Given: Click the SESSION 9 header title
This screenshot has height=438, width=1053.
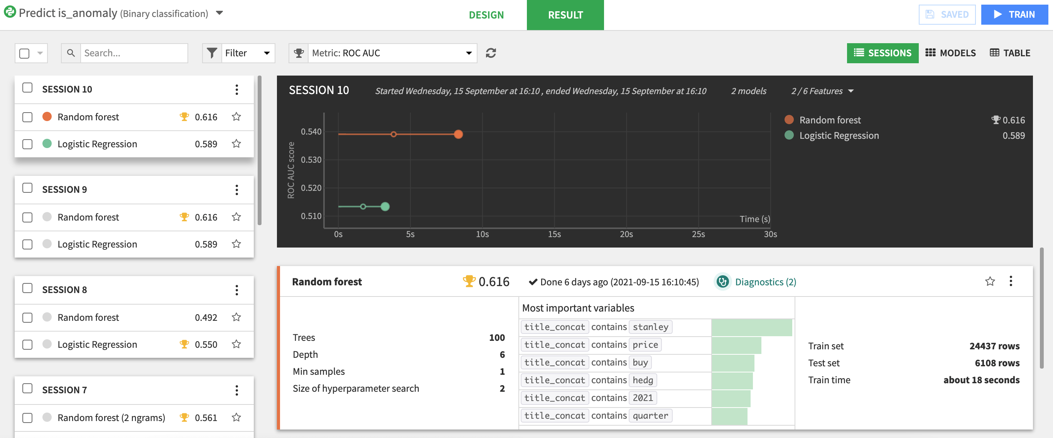Looking at the screenshot, I should [x=64, y=190].
